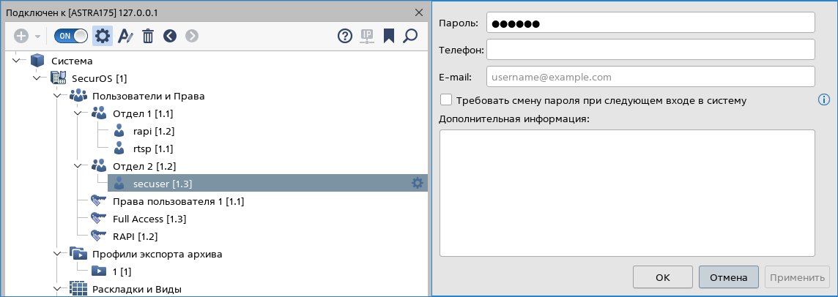Click the bookmark icon in toolbar
The image size is (838, 297).
388,36
